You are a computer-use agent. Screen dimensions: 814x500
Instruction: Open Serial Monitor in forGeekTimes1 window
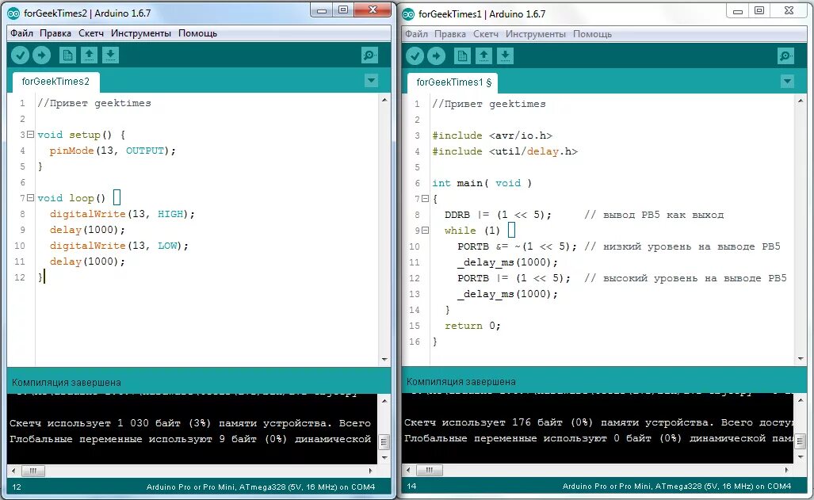tap(785, 55)
